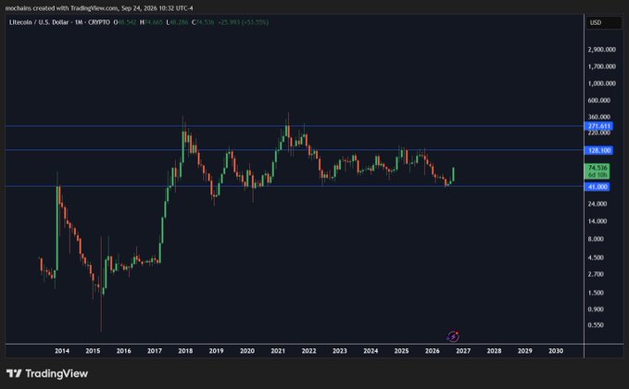The width and height of the screenshot is (629, 389).
Task: Click the 2.700 price scale value
Action: (x=596, y=274)
